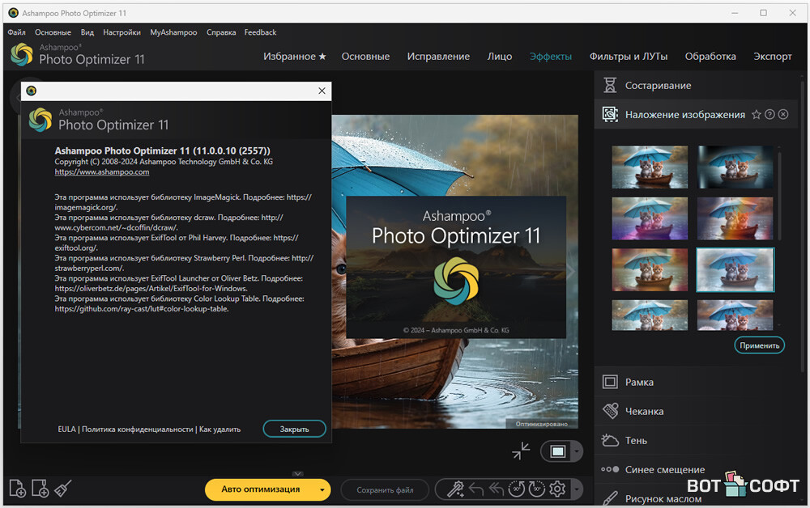Collapse the file list chevron
Image resolution: width=810 pixels, height=508 pixels.
pos(297,473)
